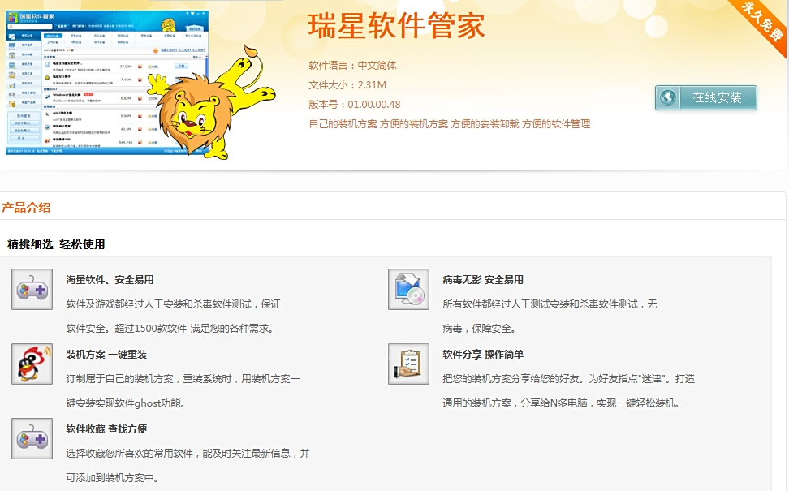Click the text 可添加到装机方案中。

(113, 478)
